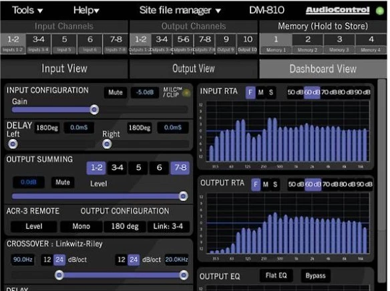Select Output Channels 7-8 tab
390x291 pixels.
205,43
